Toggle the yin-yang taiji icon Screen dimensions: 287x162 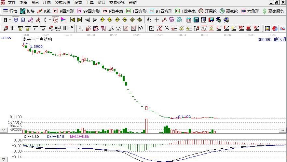coord(275,28)
